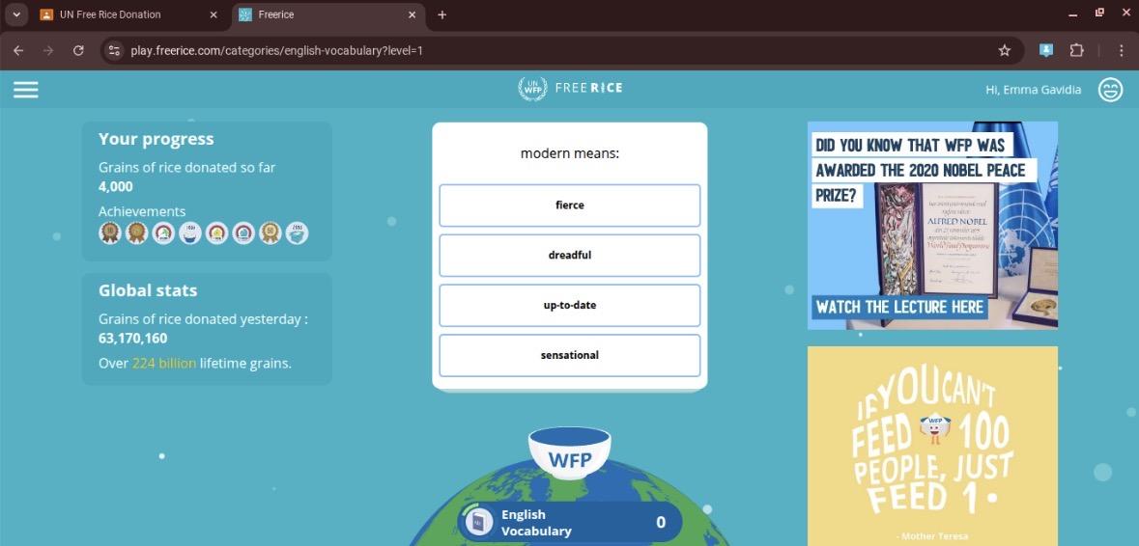Choose the answer "fierce"

point(570,205)
